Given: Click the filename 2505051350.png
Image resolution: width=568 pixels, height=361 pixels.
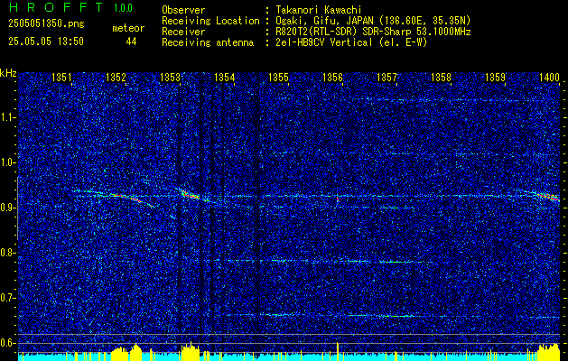Looking at the screenshot, I should 46,24.
